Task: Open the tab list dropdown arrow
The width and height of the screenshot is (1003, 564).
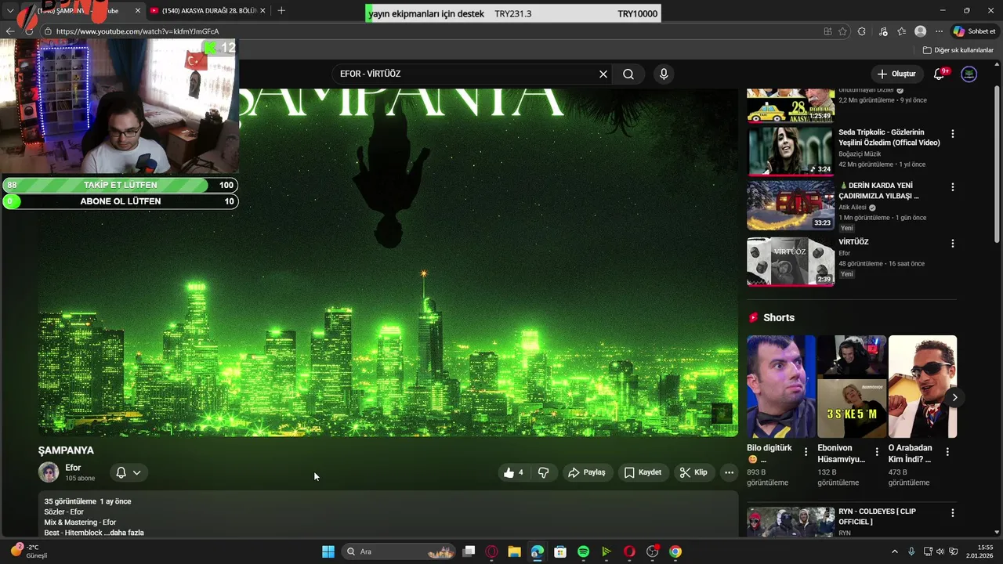Action: coord(10,11)
